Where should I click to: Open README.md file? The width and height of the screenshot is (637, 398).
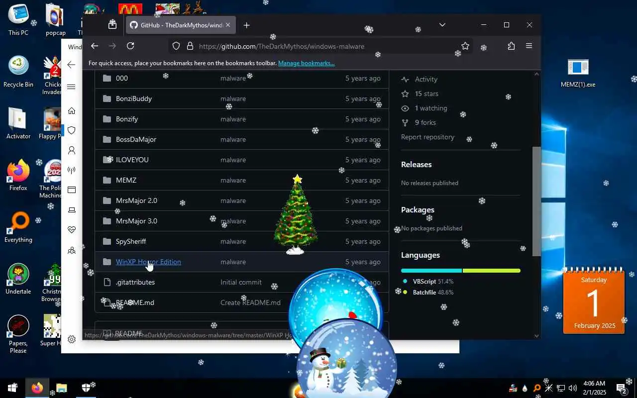pyautogui.click(x=135, y=302)
